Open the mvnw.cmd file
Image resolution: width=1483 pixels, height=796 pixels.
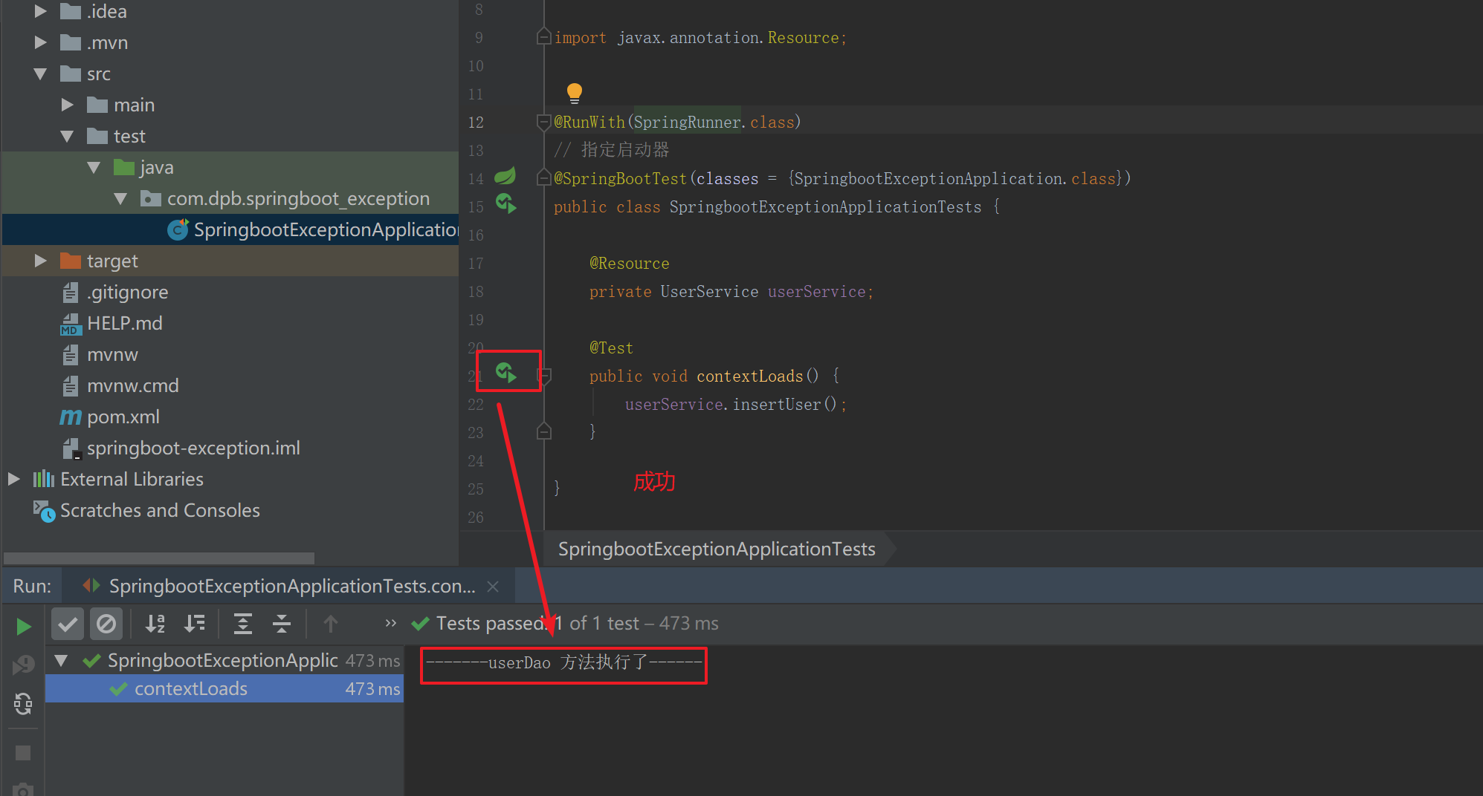point(120,385)
